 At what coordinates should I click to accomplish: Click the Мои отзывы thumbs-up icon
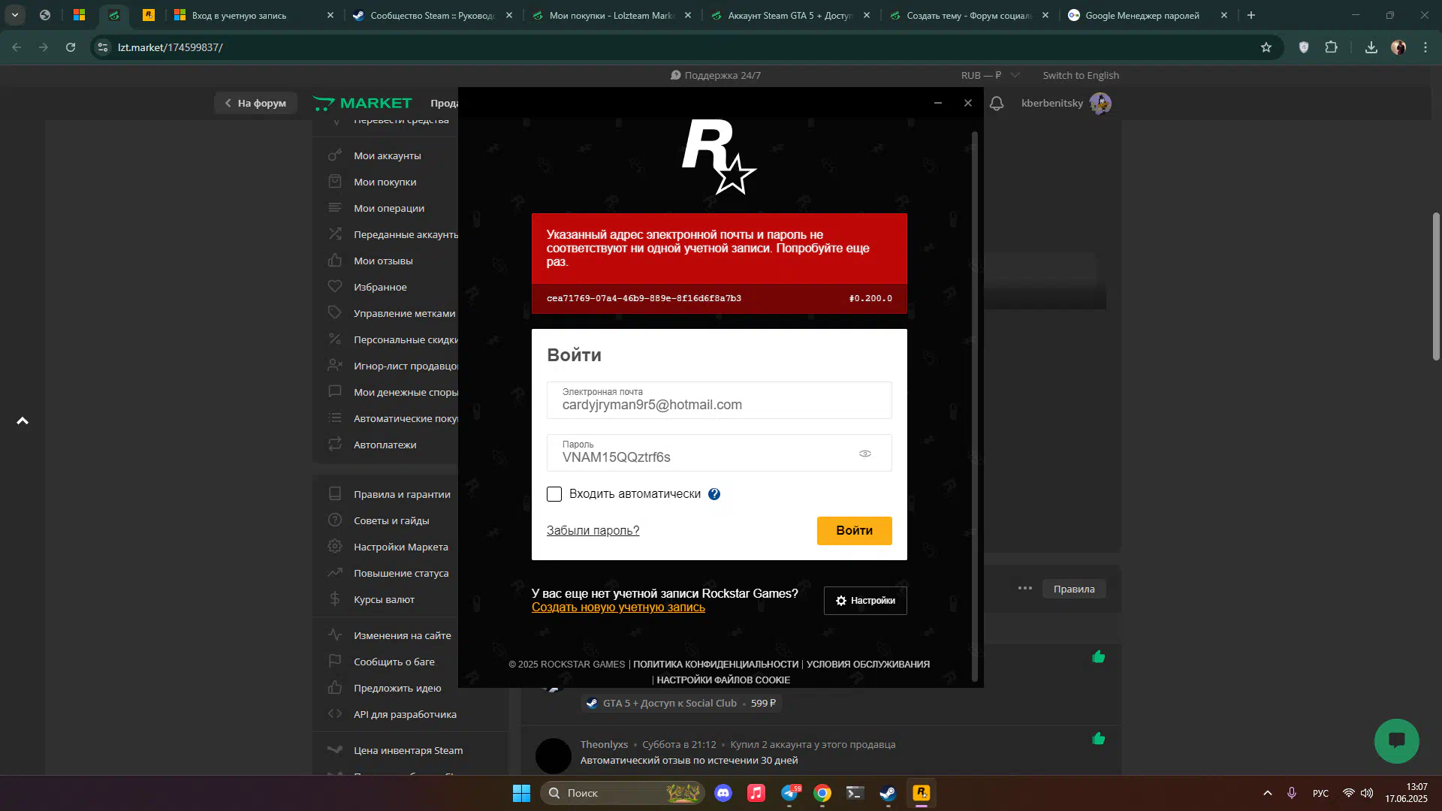pos(335,261)
